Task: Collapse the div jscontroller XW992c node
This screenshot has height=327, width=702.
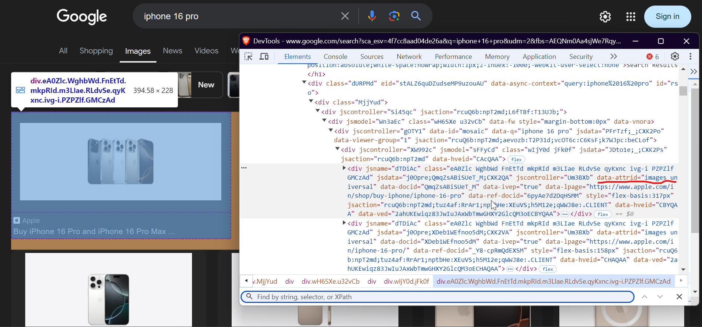Action: 337,149
